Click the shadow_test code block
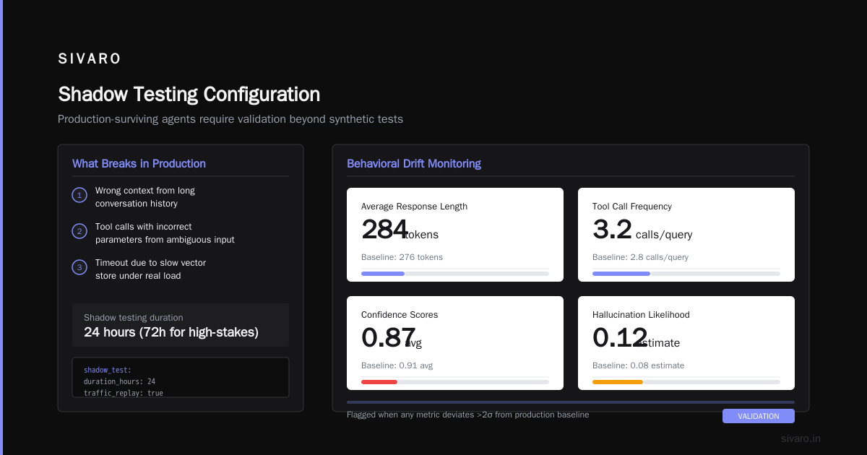 pyautogui.click(x=181, y=377)
